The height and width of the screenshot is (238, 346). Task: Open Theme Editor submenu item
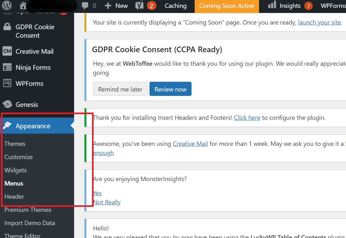click(x=23, y=235)
